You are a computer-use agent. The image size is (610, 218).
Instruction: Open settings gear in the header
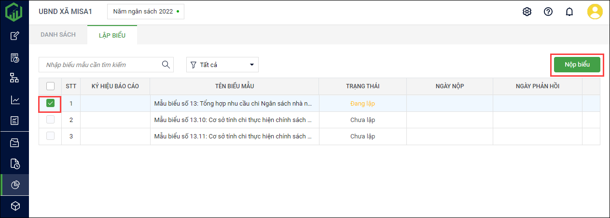coord(527,12)
